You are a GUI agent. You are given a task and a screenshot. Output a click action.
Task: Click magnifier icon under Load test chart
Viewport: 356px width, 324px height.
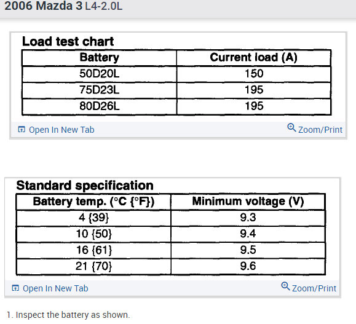[291, 127]
